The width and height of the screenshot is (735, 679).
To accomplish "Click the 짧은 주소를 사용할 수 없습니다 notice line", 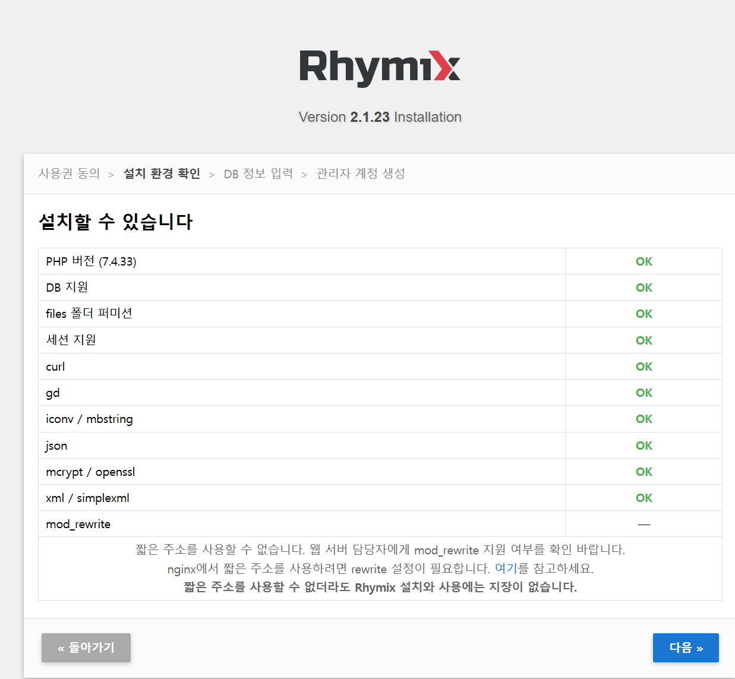I will click(x=380, y=549).
